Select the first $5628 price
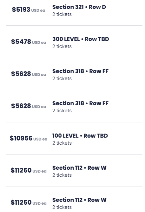Screen dimensions: 145x212 pyautogui.click(x=21, y=74)
